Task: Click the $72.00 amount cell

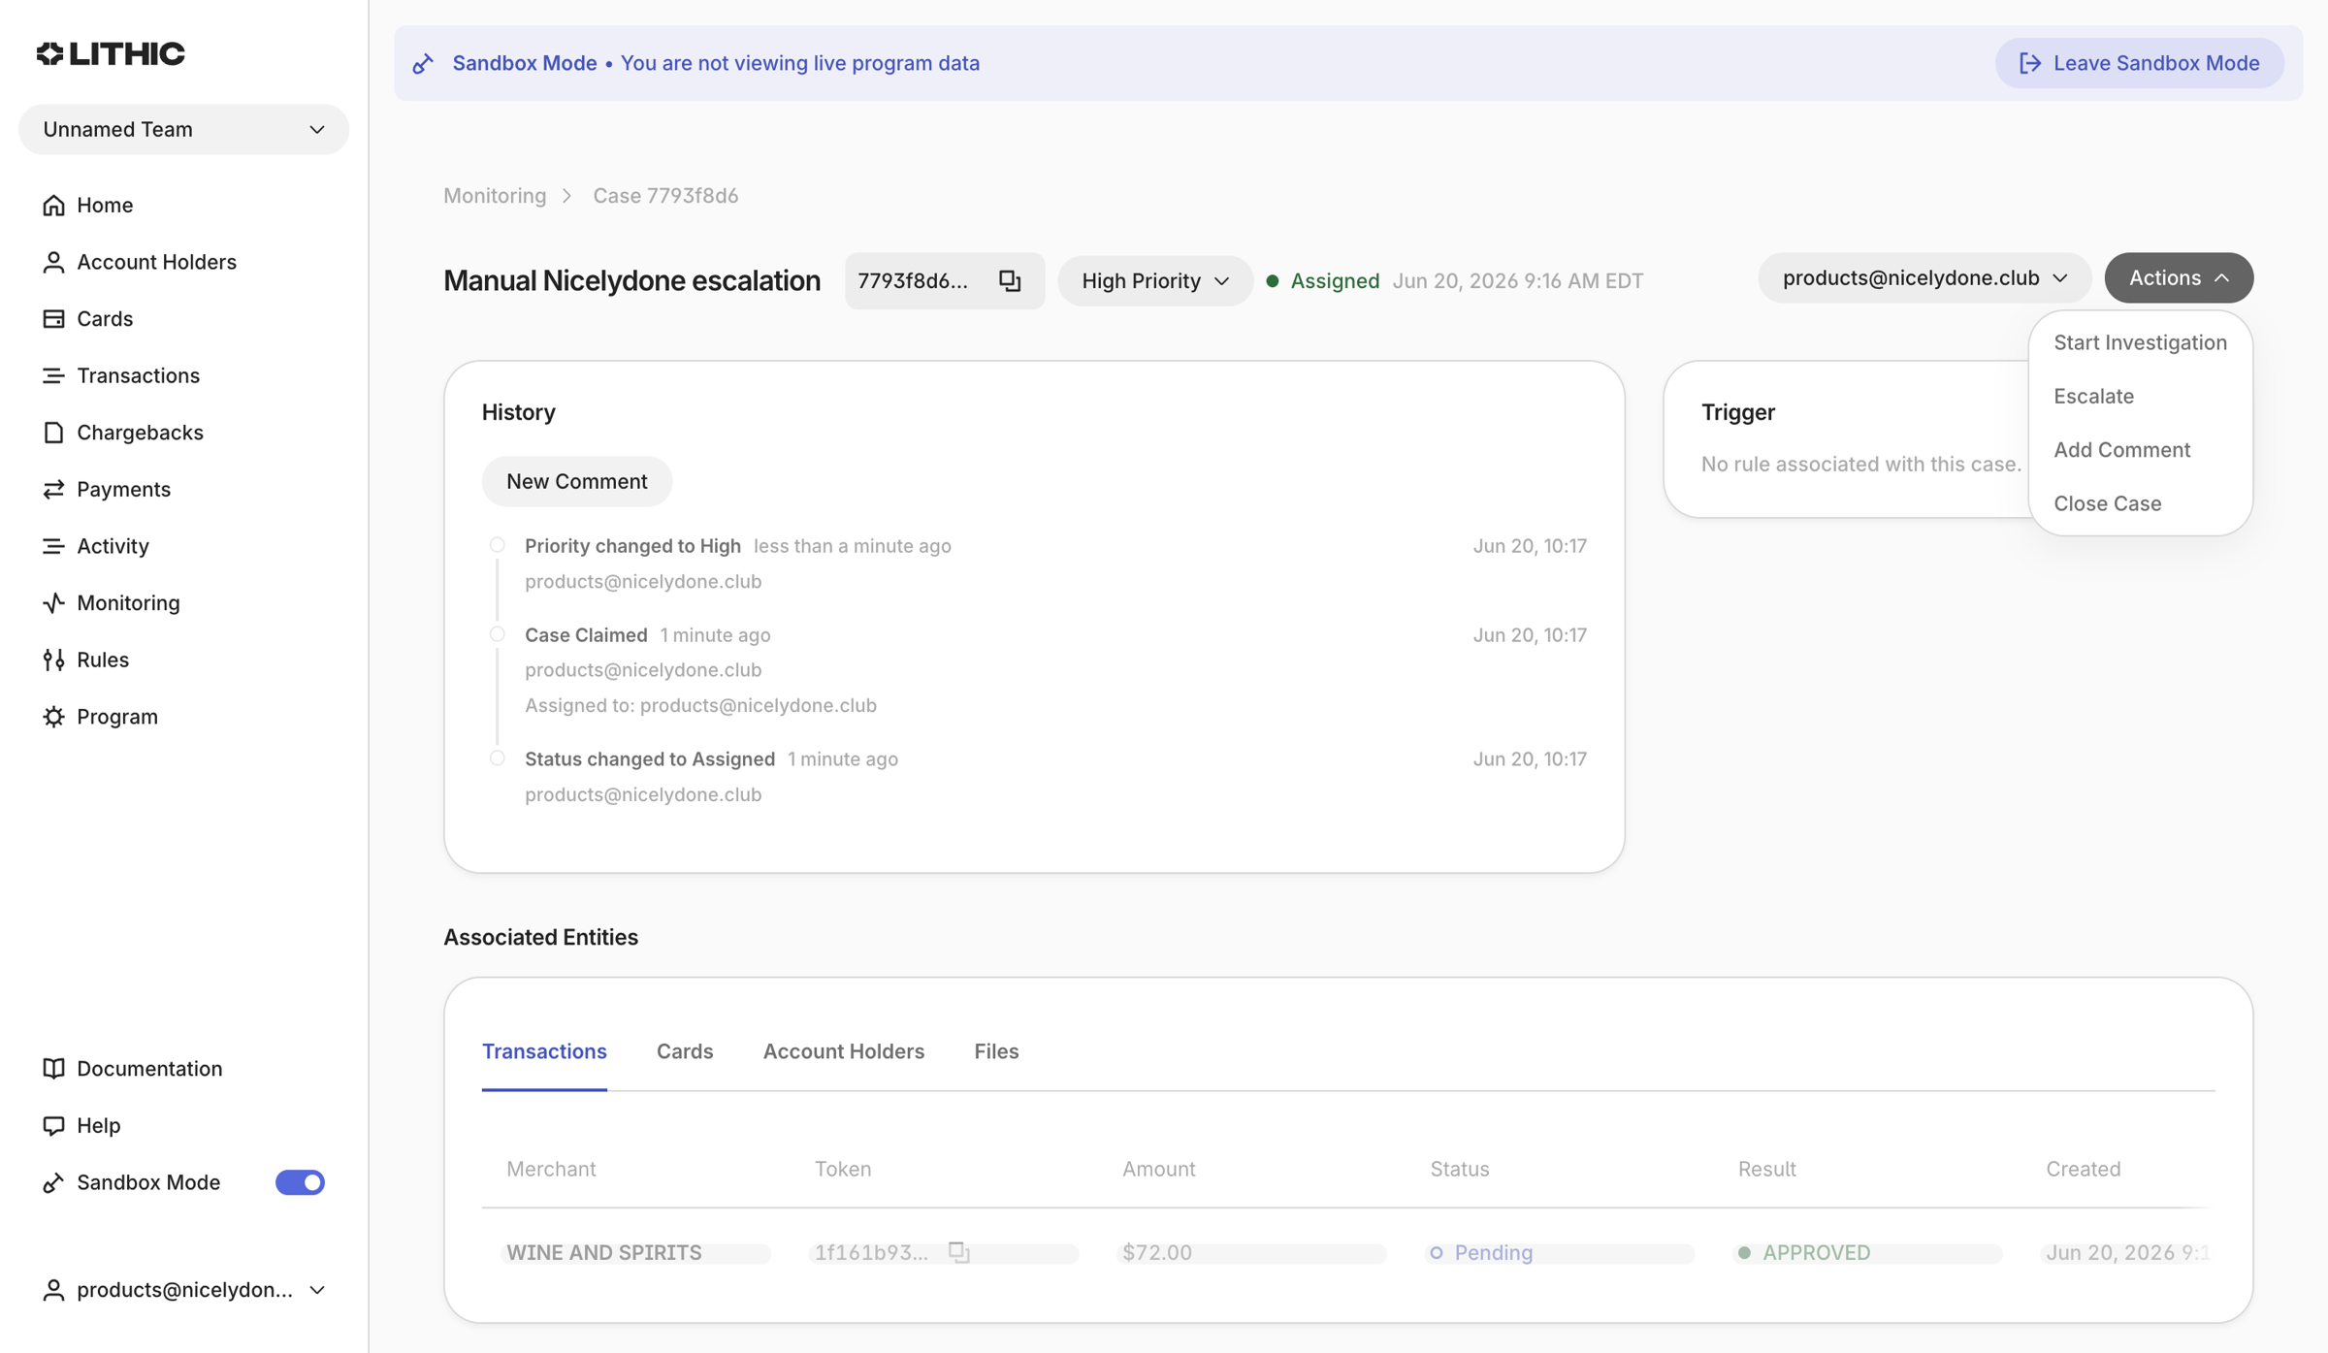Action: point(1156,1252)
